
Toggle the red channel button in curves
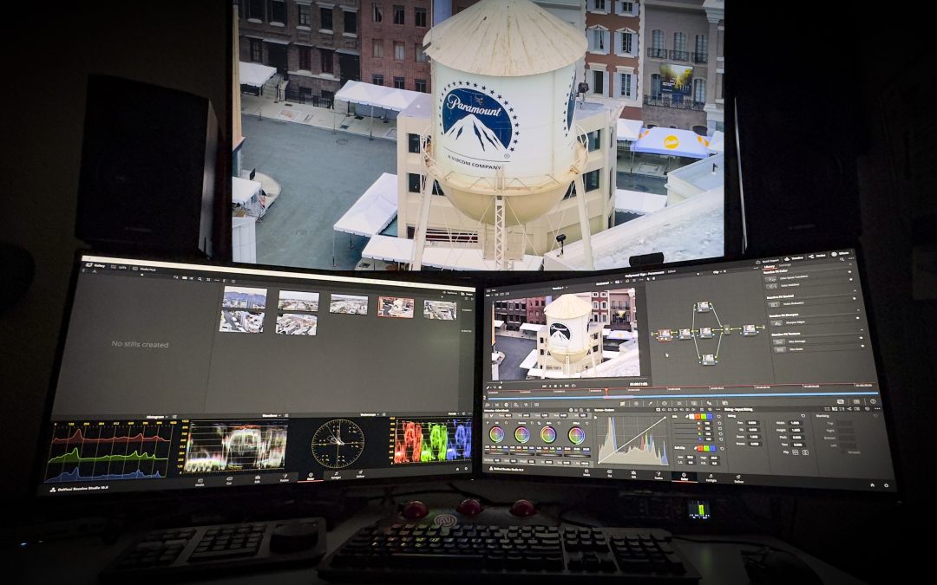click(x=698, y=417)
